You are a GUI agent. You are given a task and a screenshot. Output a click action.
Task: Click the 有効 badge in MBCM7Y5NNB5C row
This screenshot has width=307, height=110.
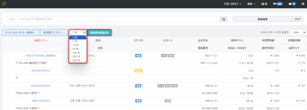[x=138, y=56]
